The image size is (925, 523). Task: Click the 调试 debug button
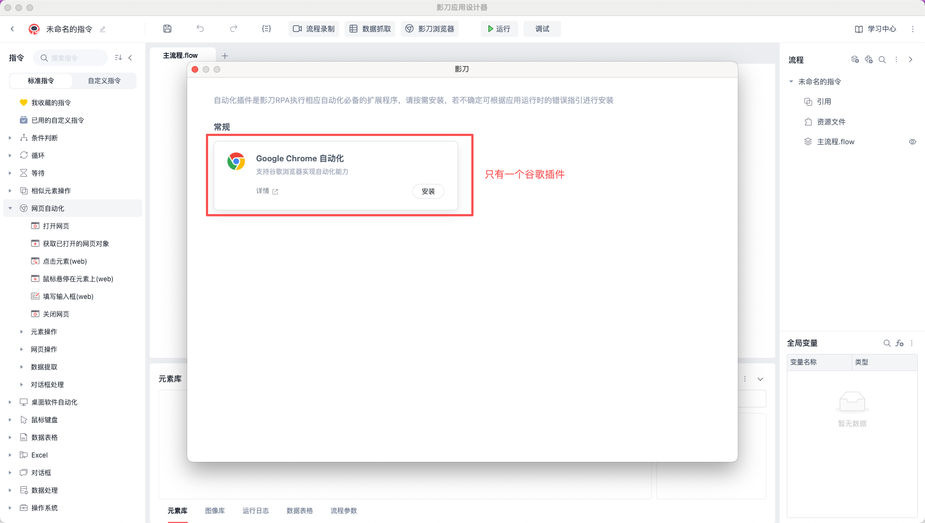coord(542,29)
